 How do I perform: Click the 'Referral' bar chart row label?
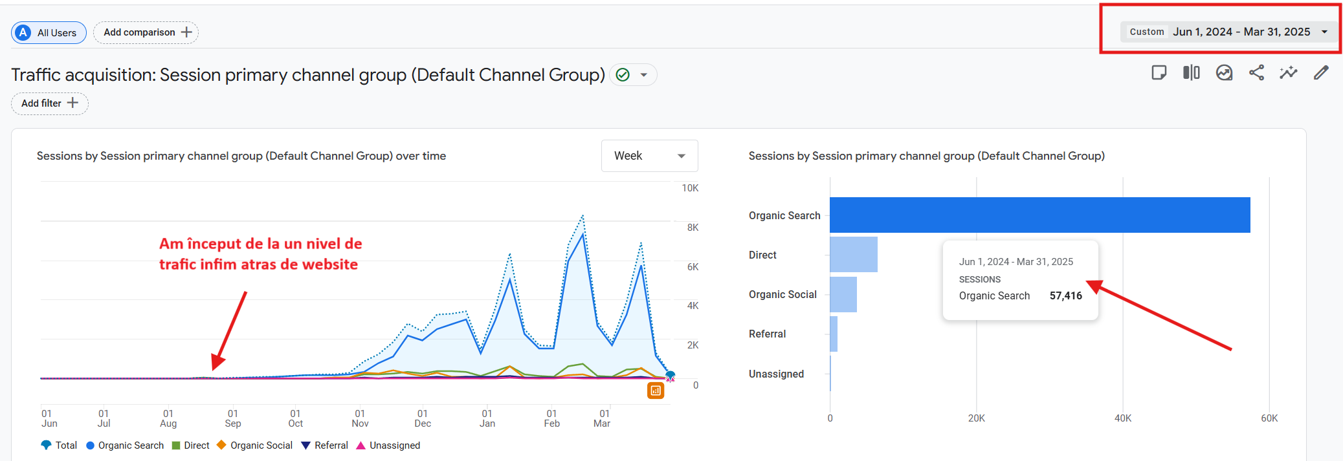click(x=767, y=334)
